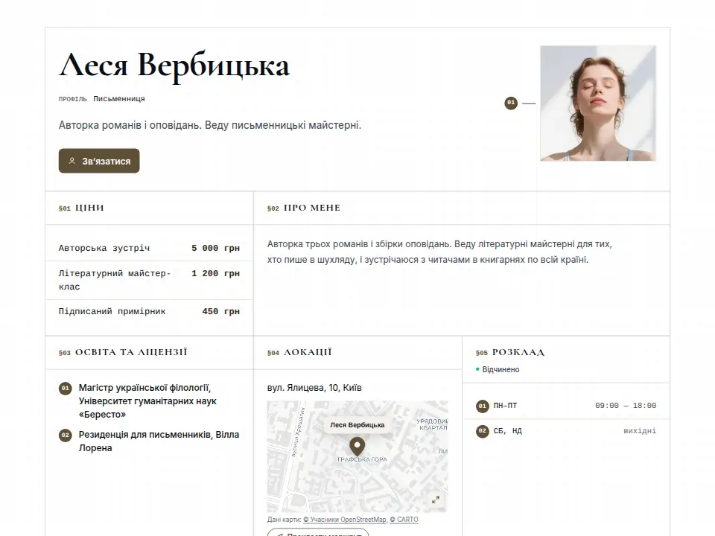Select the СБ, НД schedule row
This screenshot has height=536, width=715.
pos(566,431)
